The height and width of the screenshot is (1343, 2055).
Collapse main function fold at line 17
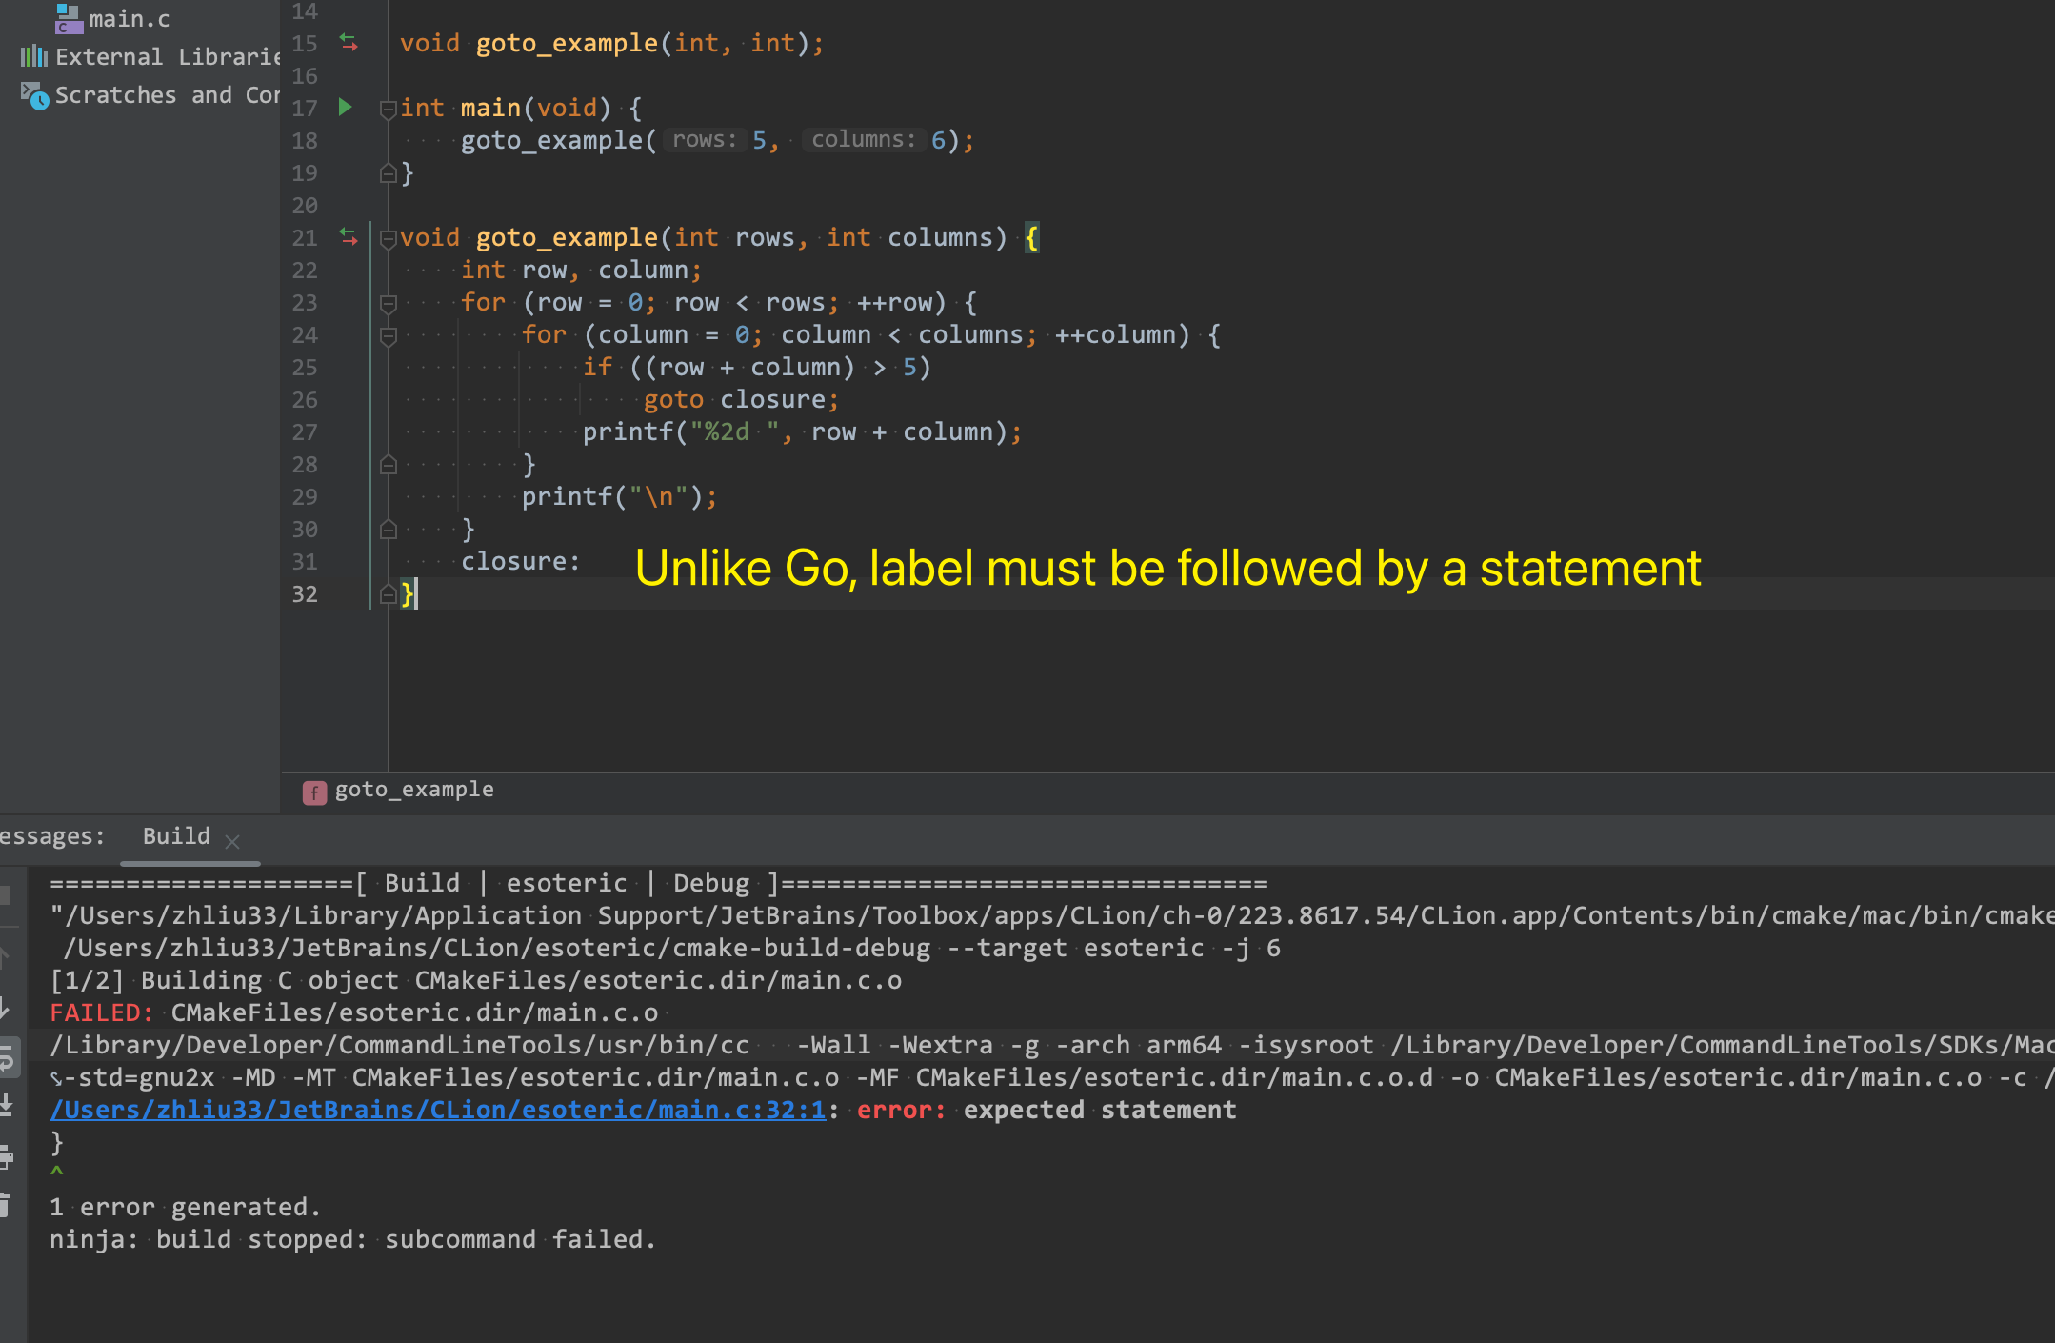point(388,110)
